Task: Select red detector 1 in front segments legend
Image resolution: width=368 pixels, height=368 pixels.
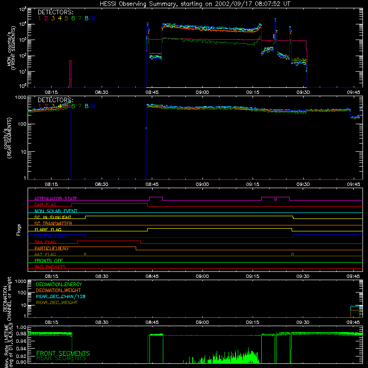Action: coord(40,18)
